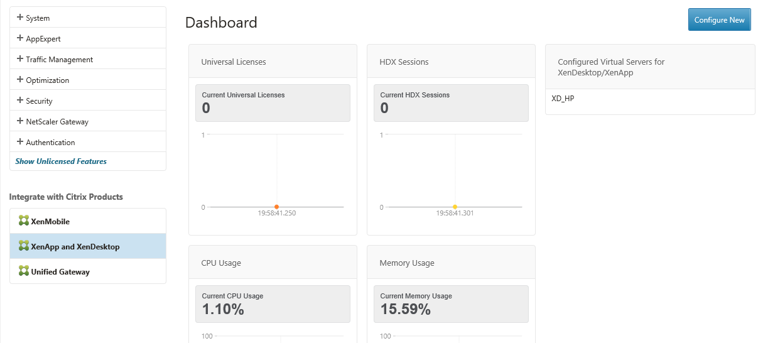Click the Unified Gateway icon
This screenshot has height=343, width=758.
(24, 271)
